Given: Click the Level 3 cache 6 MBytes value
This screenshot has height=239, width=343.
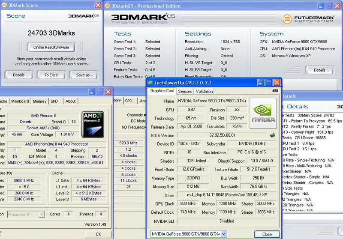Looking at the screenshot, I should [89, 199].
